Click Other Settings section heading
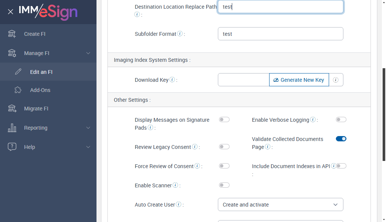386x222 pixels. tap(132, 100)
